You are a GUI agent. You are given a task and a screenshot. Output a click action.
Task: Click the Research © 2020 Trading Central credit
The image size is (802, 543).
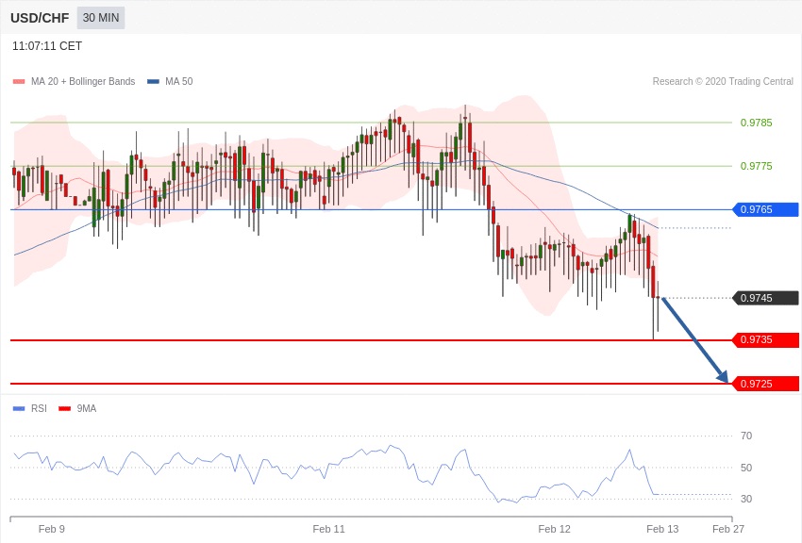tap(722, 82)
